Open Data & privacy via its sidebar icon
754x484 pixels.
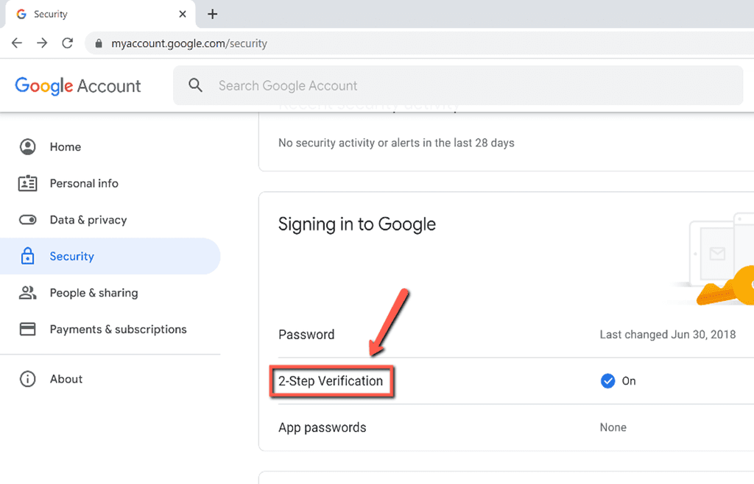pyautogui.click(x=27, y=219)
